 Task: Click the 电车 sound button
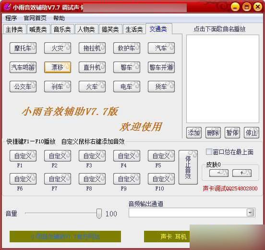coord(127,87)
